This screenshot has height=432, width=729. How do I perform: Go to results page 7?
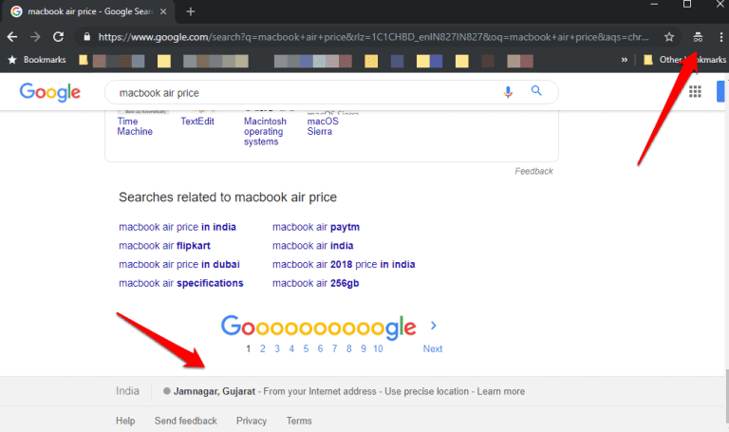[335, 348]
